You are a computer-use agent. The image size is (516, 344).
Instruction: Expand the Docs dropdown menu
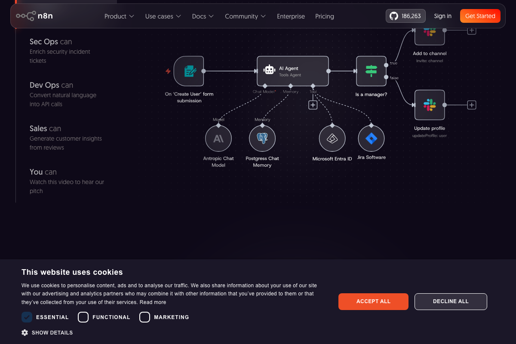tap(203, 16)
